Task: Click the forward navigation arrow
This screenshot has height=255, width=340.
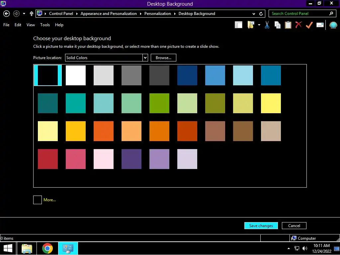Action: (x=16, y=14)
